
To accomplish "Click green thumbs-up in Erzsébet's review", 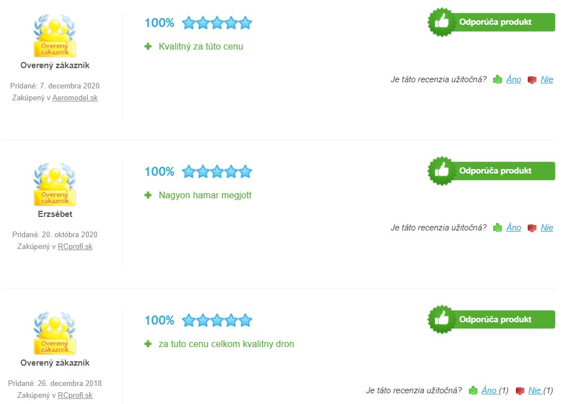I will coord(498,228).
